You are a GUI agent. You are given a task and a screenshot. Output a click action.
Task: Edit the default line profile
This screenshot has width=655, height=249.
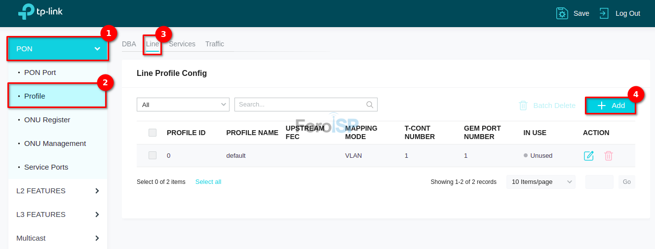[588, 156]
